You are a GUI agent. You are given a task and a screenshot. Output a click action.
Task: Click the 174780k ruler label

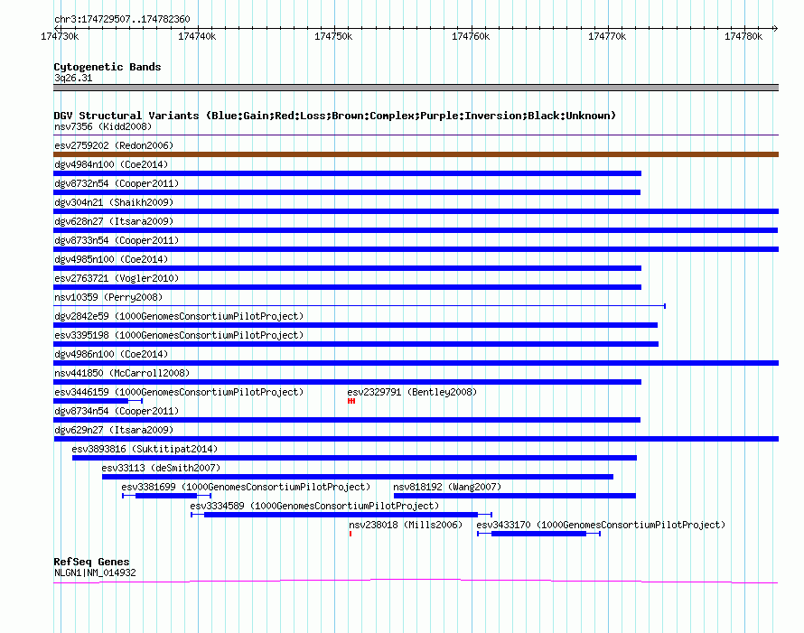[x=743, y=36]
